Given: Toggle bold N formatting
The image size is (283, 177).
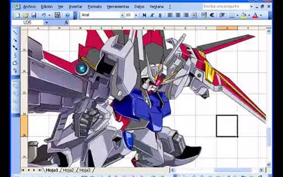Looking at the screenshot, I should (144, 15).
